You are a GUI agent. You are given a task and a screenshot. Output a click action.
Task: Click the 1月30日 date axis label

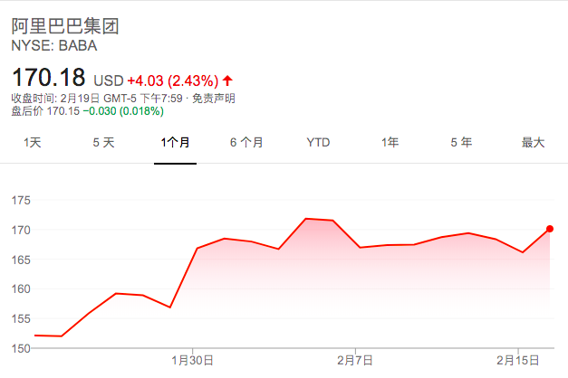pos(192,360)
